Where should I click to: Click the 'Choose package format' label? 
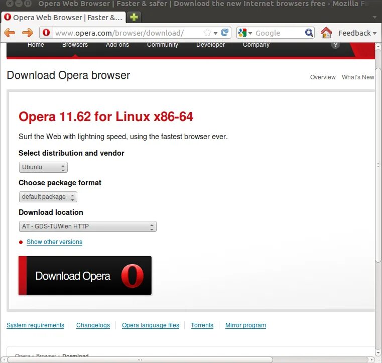click(x=60, y=183)
